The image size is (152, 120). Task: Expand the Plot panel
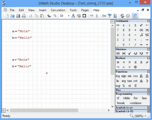pos(148,90)
